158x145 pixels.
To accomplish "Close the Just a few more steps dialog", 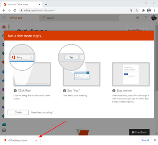I will click(18, 113).
